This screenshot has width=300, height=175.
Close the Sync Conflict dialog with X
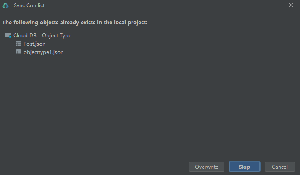point(291,5)
